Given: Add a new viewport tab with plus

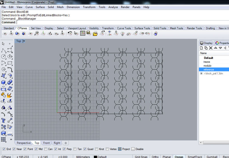Looking at the screenshot, I should 66,143.
